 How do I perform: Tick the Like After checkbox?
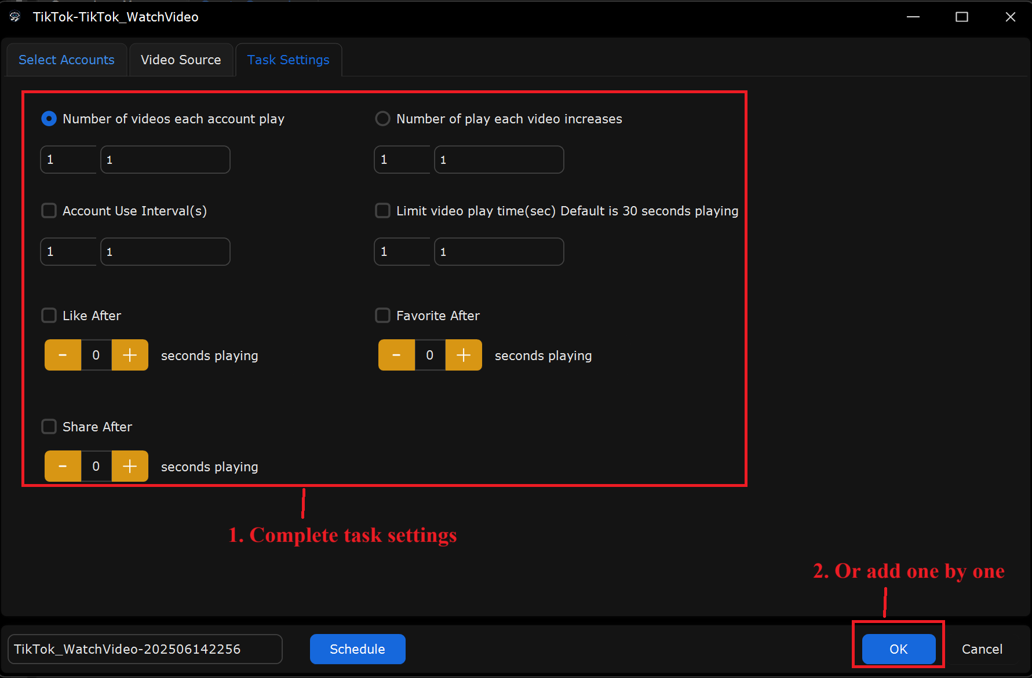pos(49,315)
